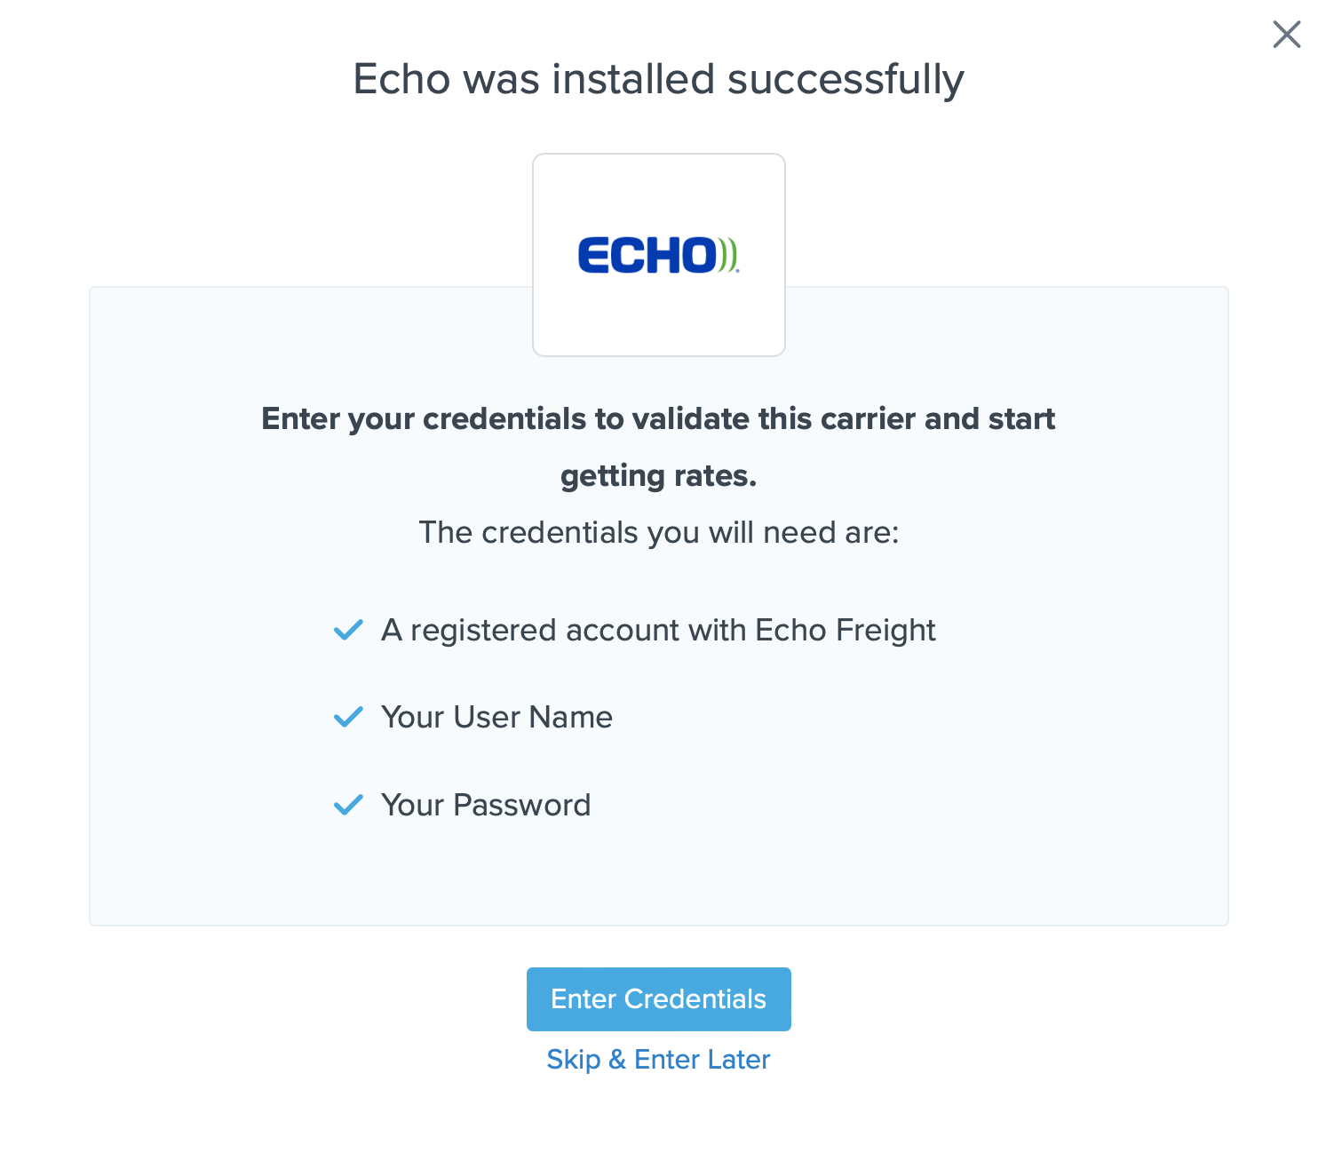The width and height of the screenshot is (1318, 1153).
Task: Click the bold 'getting rates.' line
Action: click(658, 476)
